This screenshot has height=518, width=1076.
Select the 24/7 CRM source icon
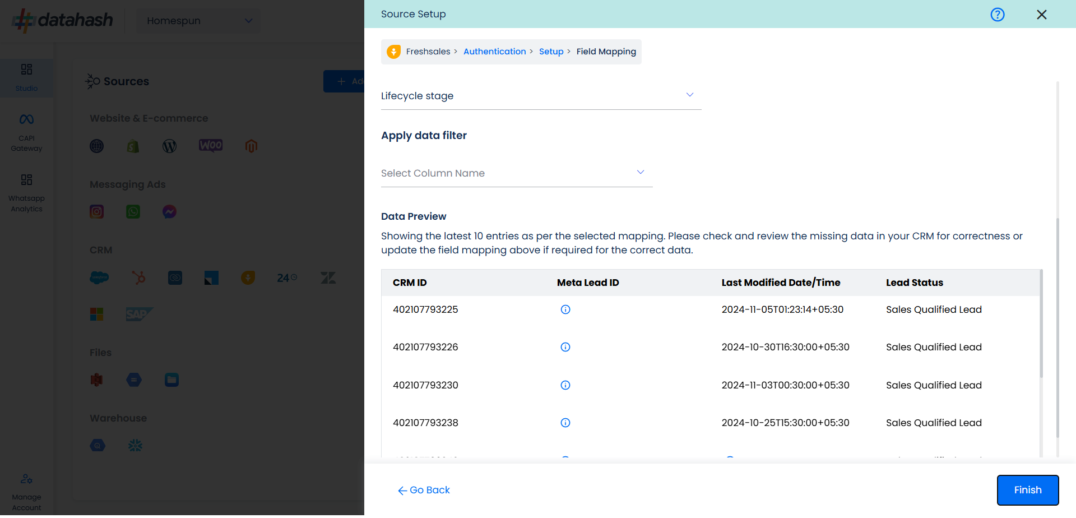click(x=287, y=277)
